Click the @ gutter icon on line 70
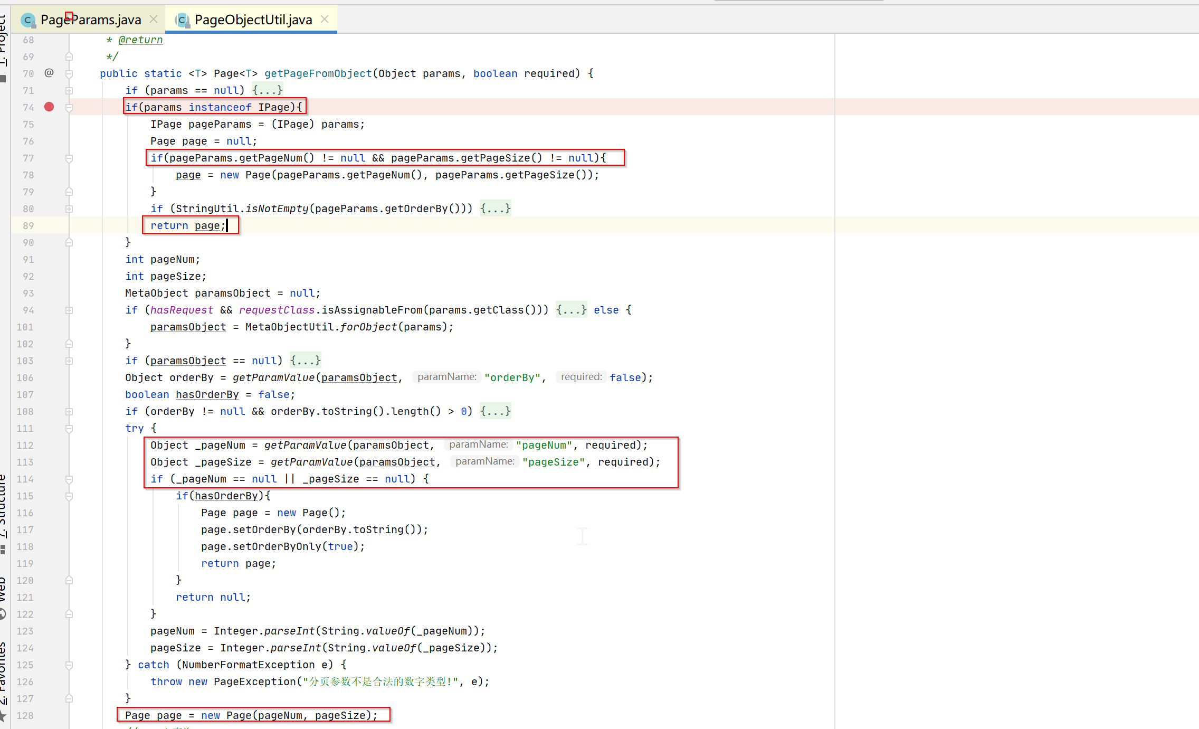Image resolution: width=1199 pixels, height=729 pixels. [x=49, y=73]
